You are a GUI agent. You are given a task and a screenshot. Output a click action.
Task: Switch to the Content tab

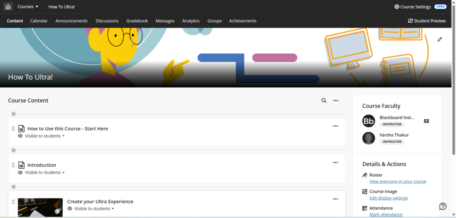click(15, 21)
